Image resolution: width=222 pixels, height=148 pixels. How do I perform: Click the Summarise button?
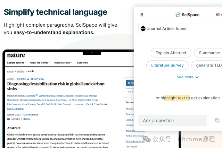(x=208, y=53)
